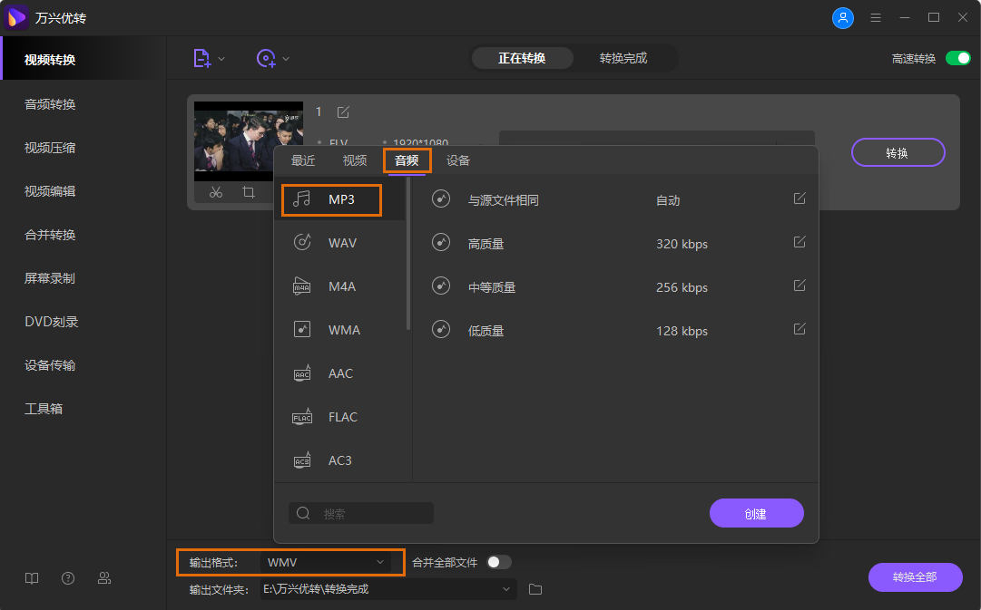Edit the 320 kbps 高质量 preset settings
981x610 pixels.
point(799,242)
